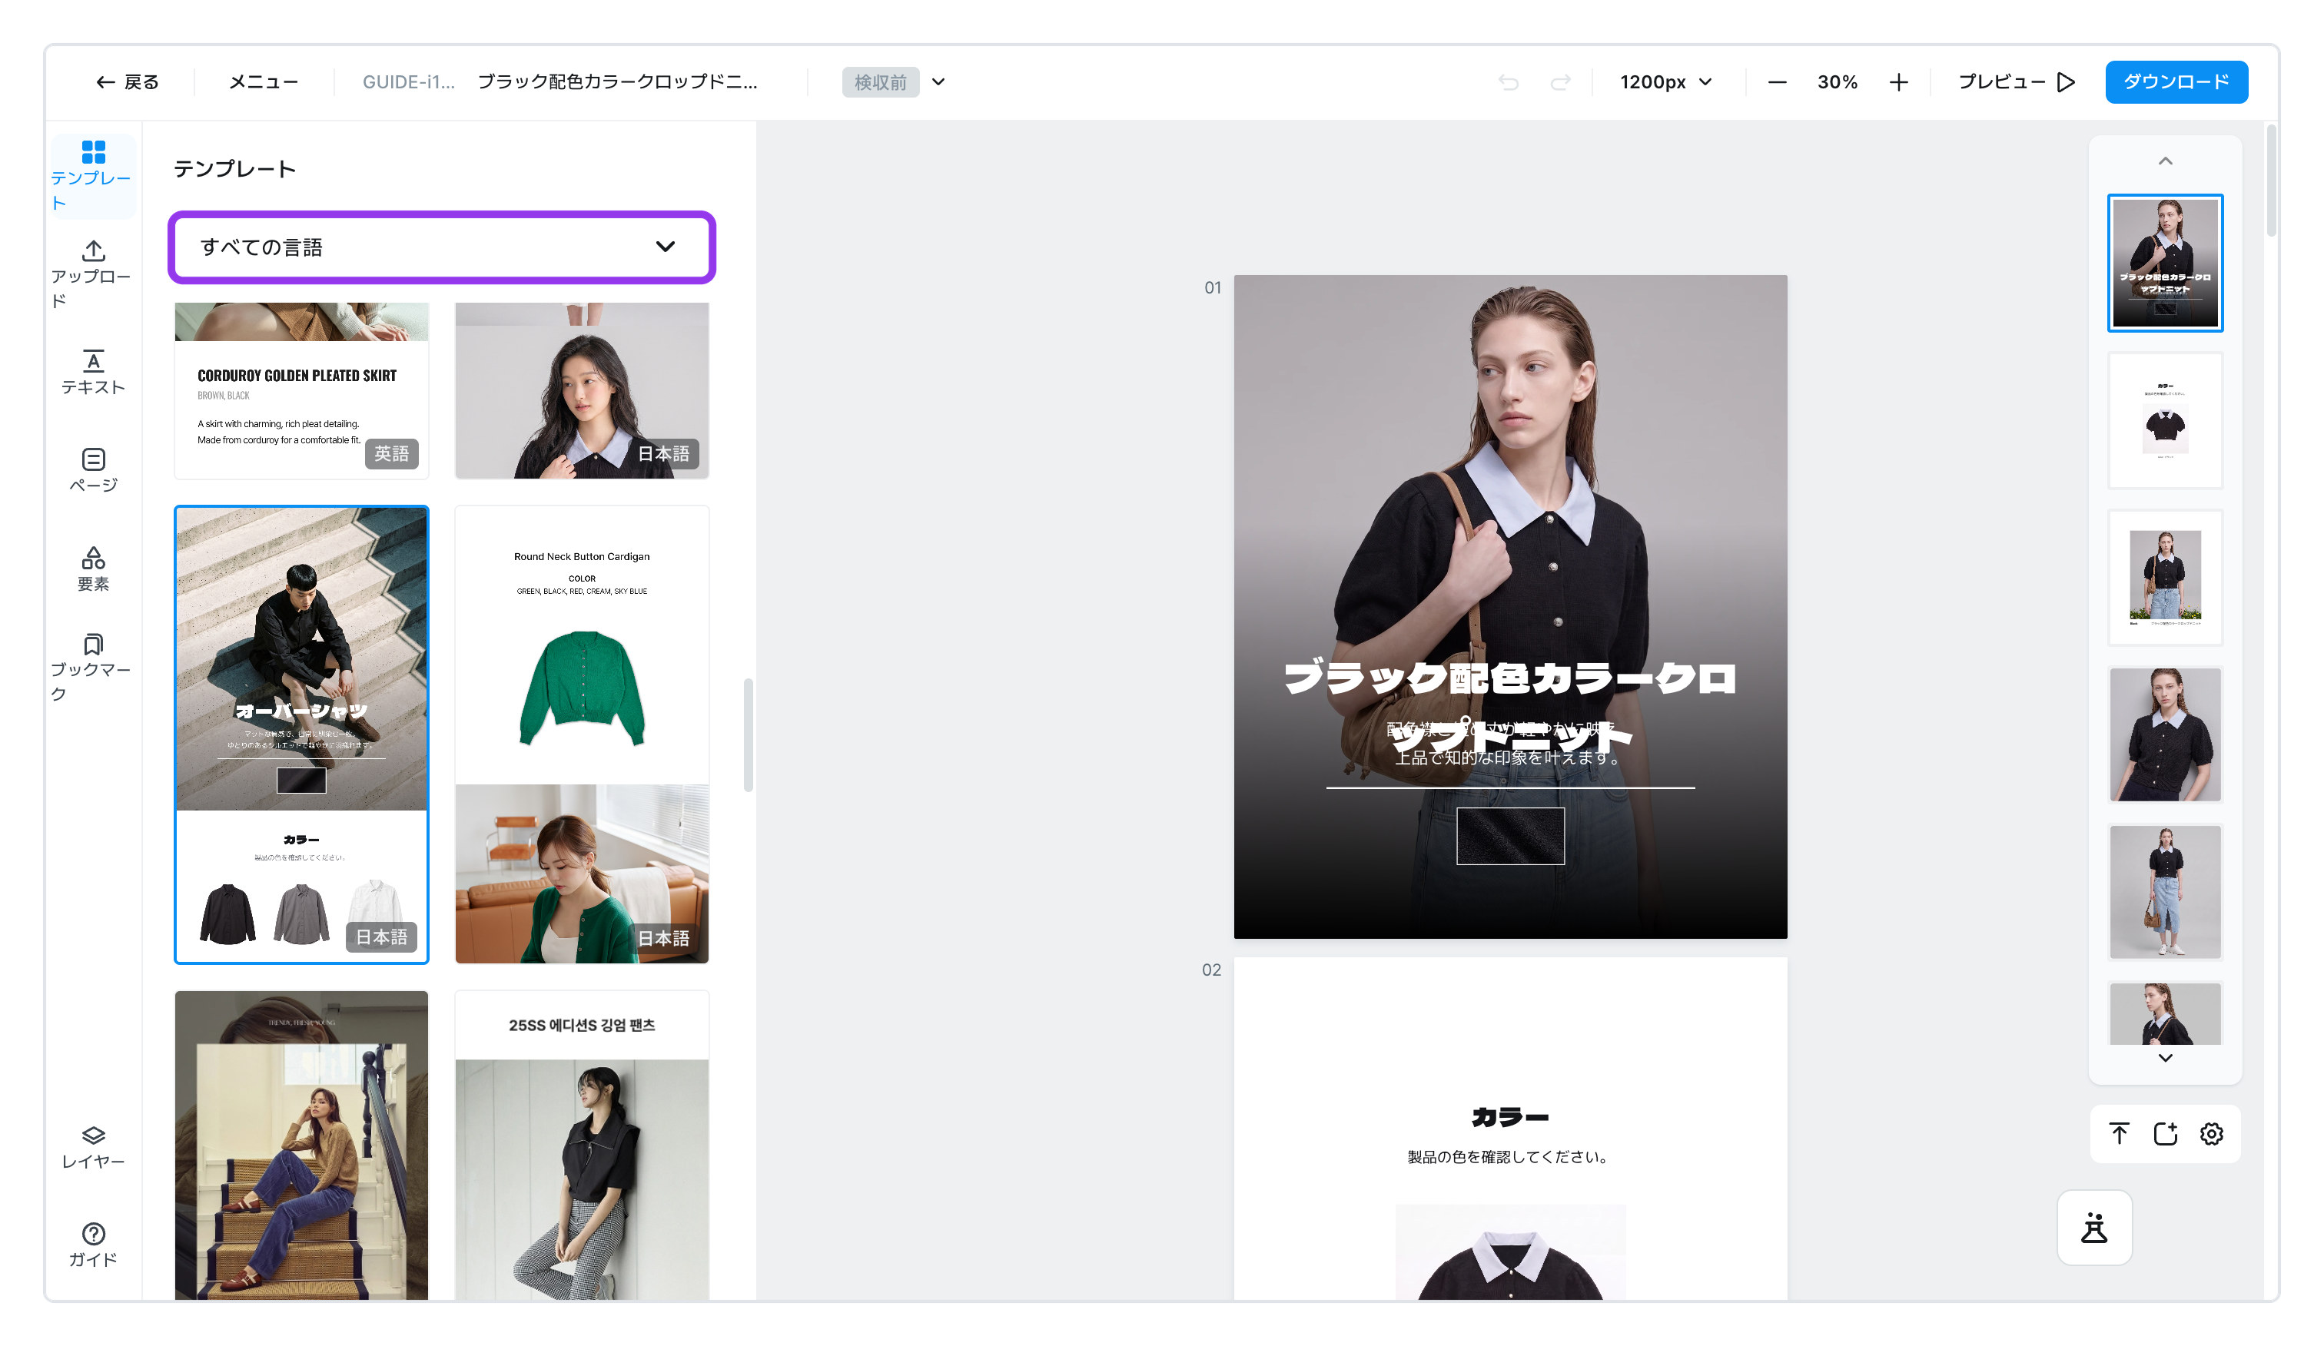Open the ブックマーク bookmarks panel
The height and width of the screenshot is (1346, 2324).
tap(92, 667)
